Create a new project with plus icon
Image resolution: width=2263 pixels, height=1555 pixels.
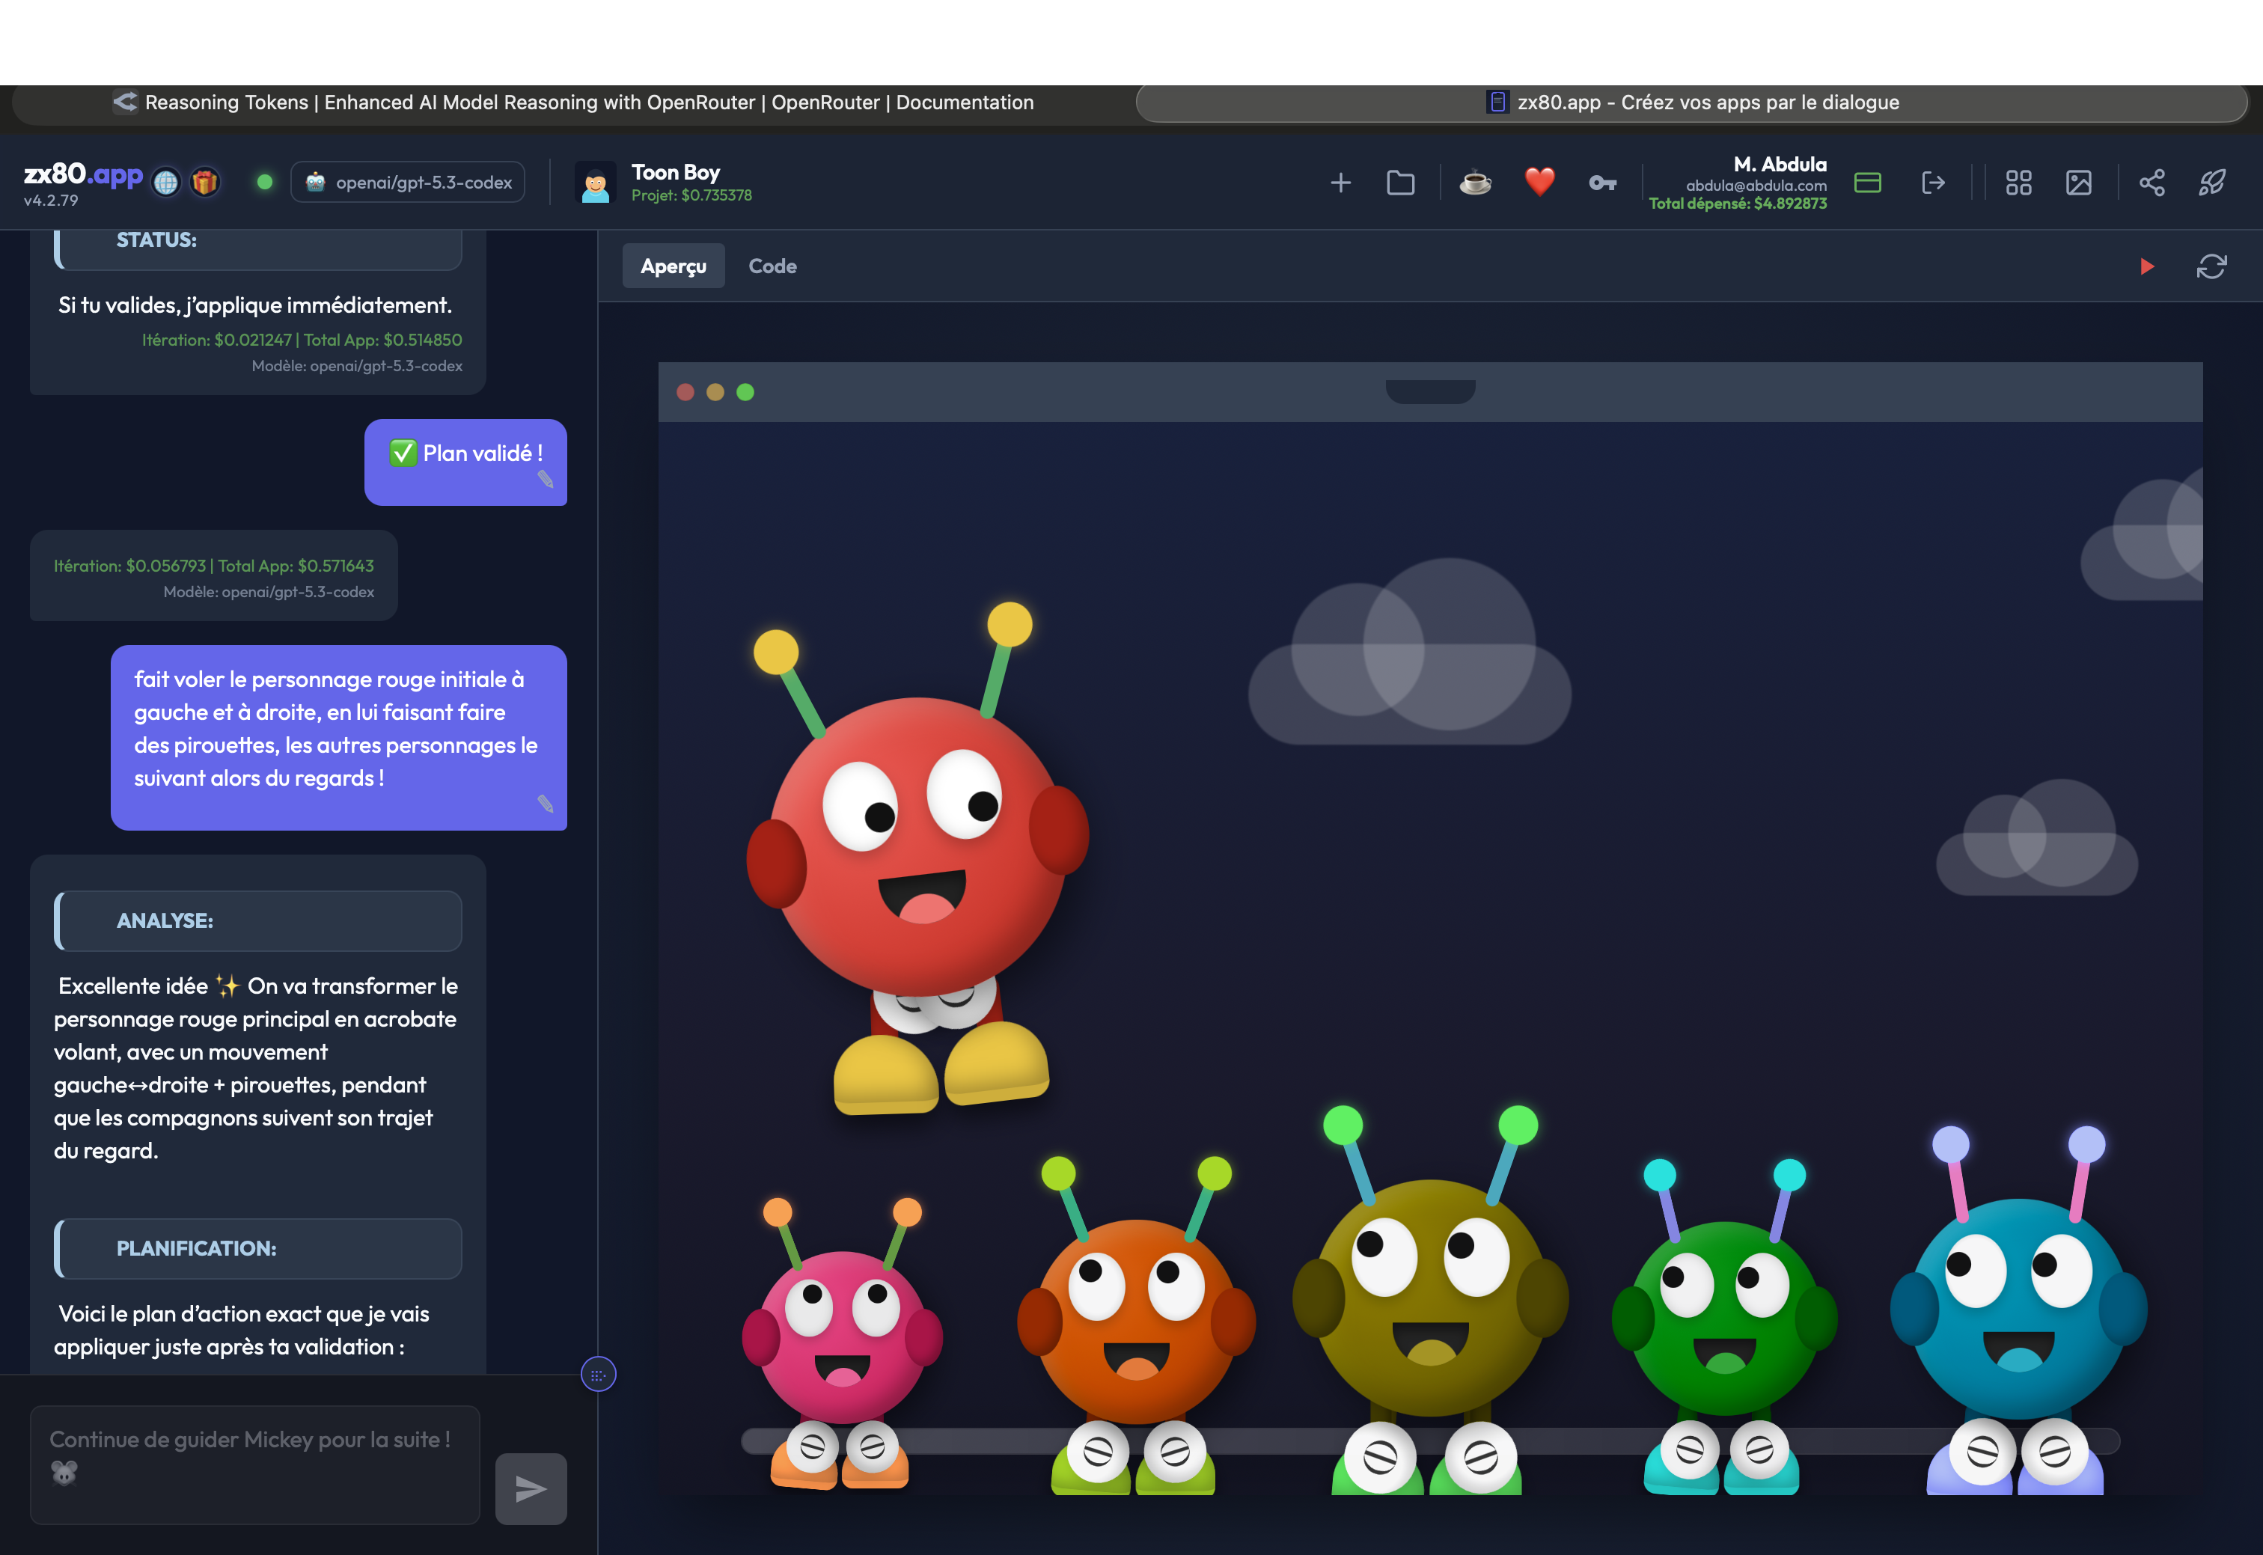pos(1340,182)
